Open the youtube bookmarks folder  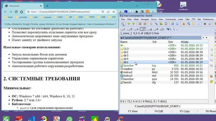pyautogui.click(x=21, y=17)
